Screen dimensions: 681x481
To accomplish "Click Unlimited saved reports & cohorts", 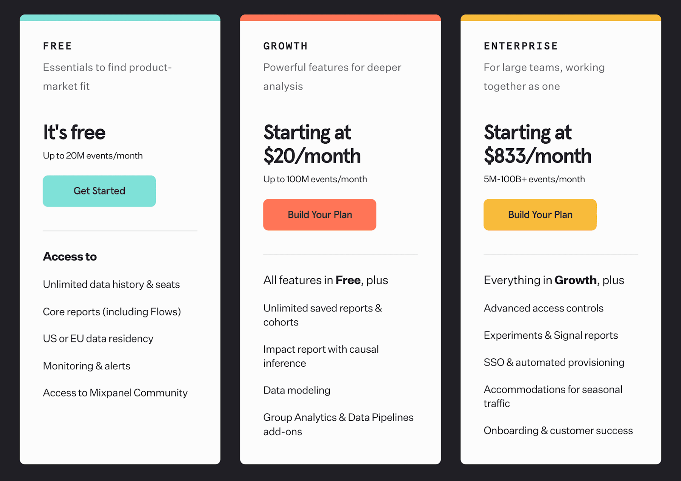I will pyautogui.click(x=322, y=315).
